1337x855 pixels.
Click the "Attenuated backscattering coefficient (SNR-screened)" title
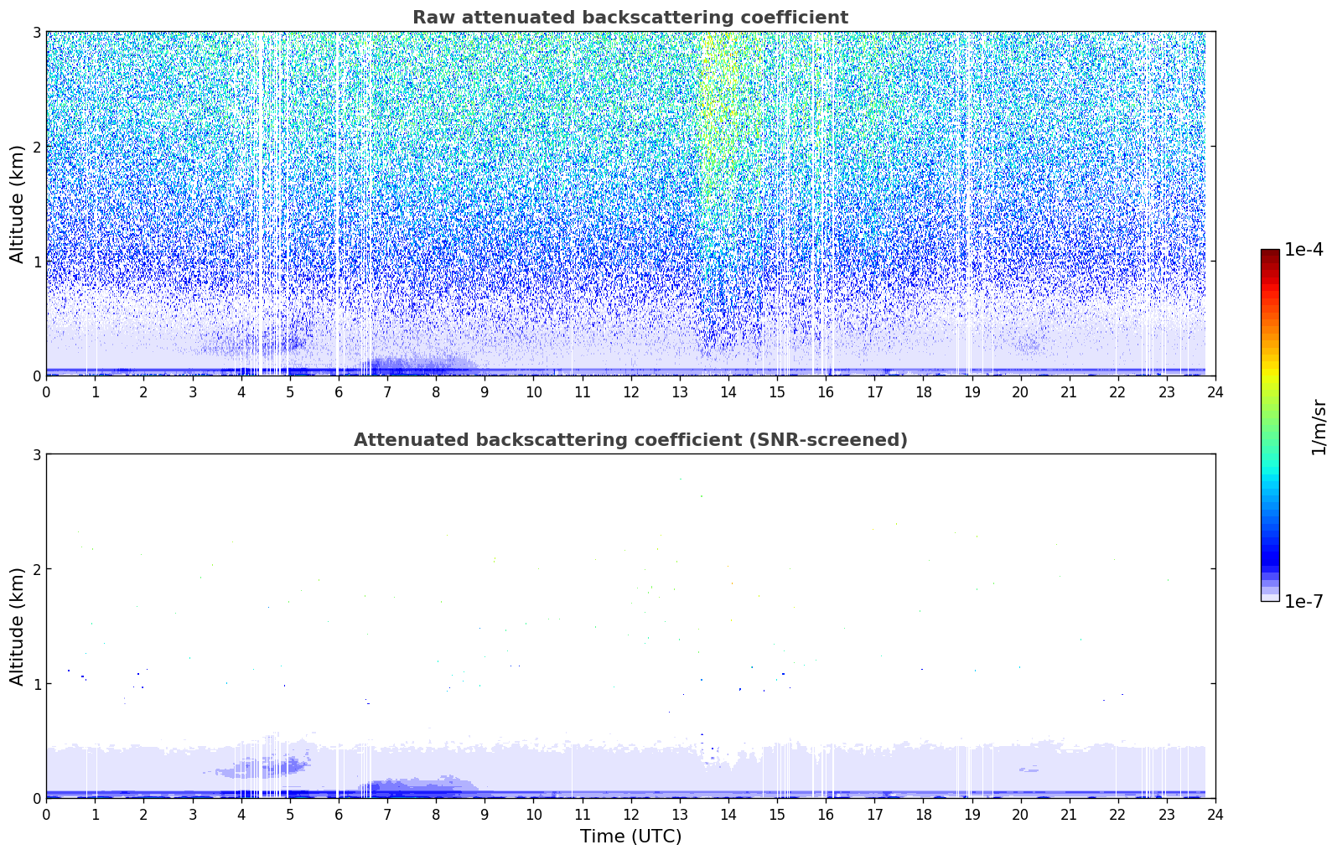[x=630, y=440]
